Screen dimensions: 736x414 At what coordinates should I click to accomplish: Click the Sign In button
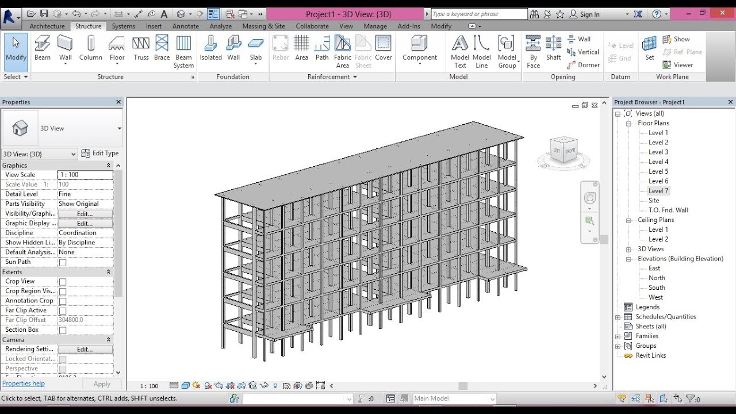pos(584,14)
